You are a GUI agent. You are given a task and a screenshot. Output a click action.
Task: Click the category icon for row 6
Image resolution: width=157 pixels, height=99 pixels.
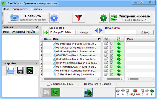106,63
